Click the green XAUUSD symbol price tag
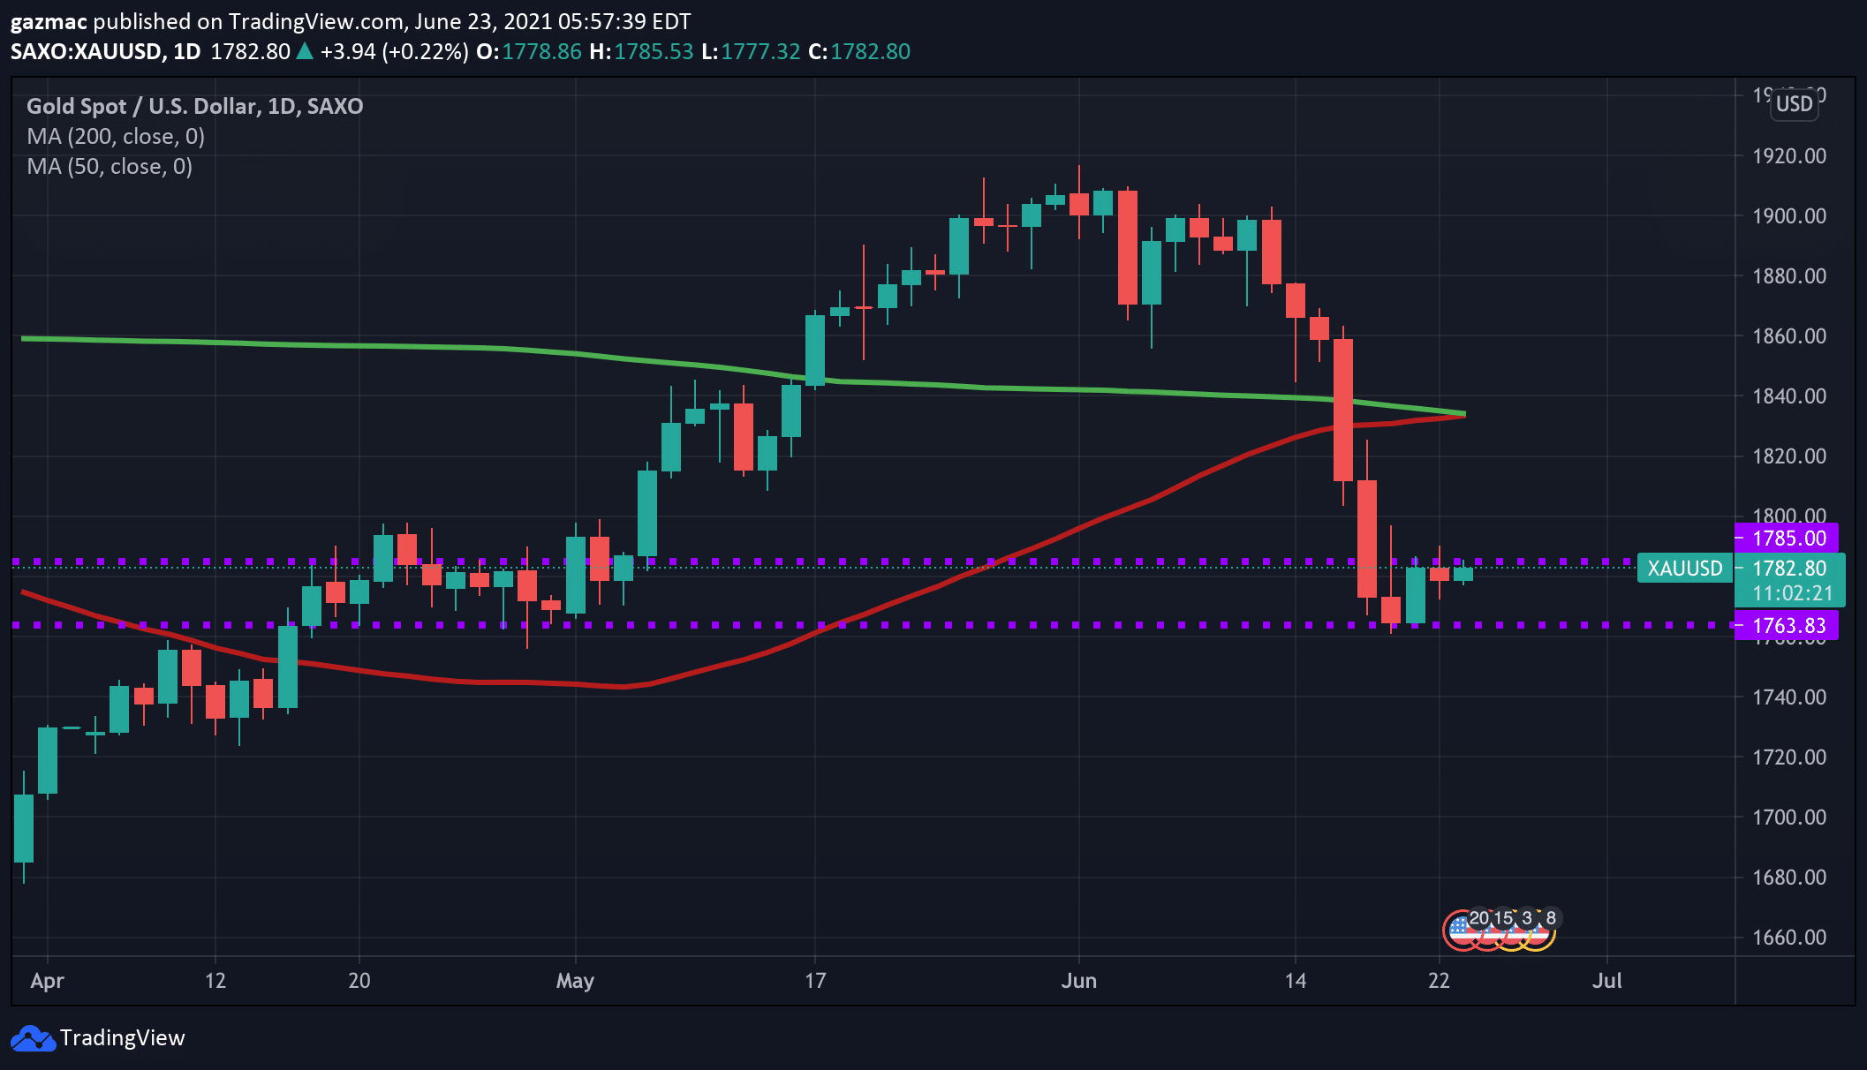This screenshot has height=1070, width=1867. coord(1684,568)
